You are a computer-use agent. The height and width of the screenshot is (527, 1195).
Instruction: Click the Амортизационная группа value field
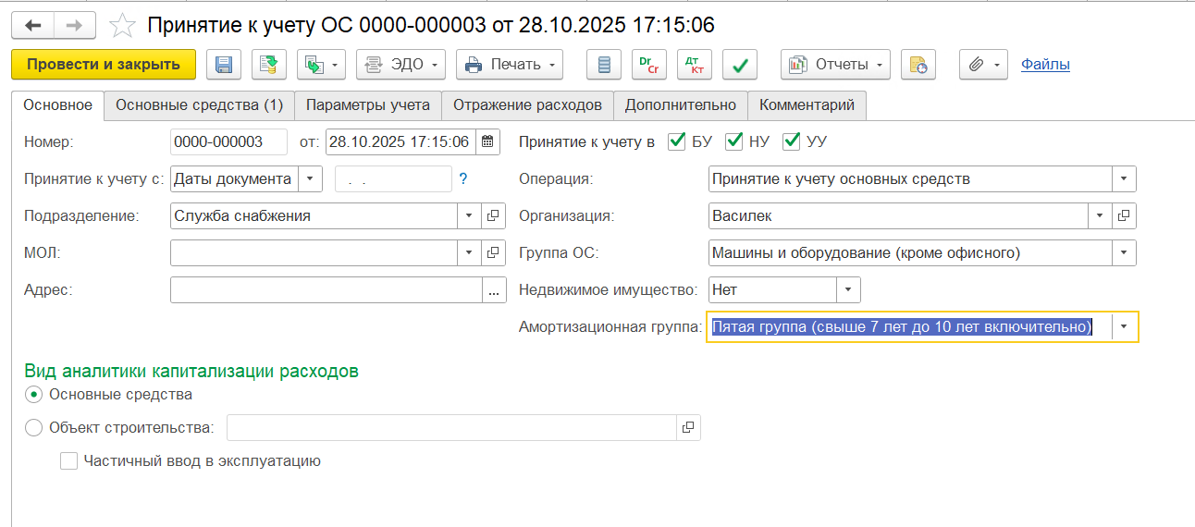tap(909, 326)
